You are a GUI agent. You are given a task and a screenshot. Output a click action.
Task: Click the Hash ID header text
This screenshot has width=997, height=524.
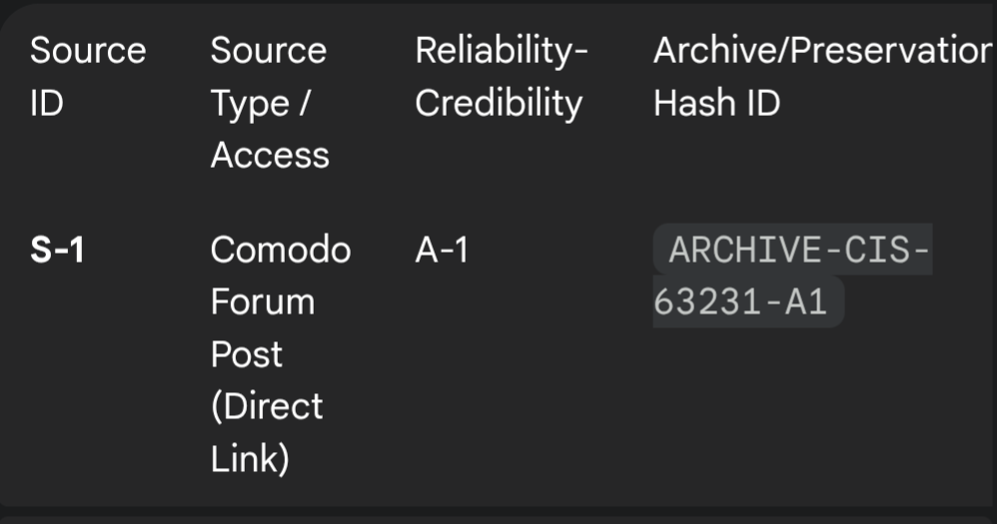click(x=716, y=103)
